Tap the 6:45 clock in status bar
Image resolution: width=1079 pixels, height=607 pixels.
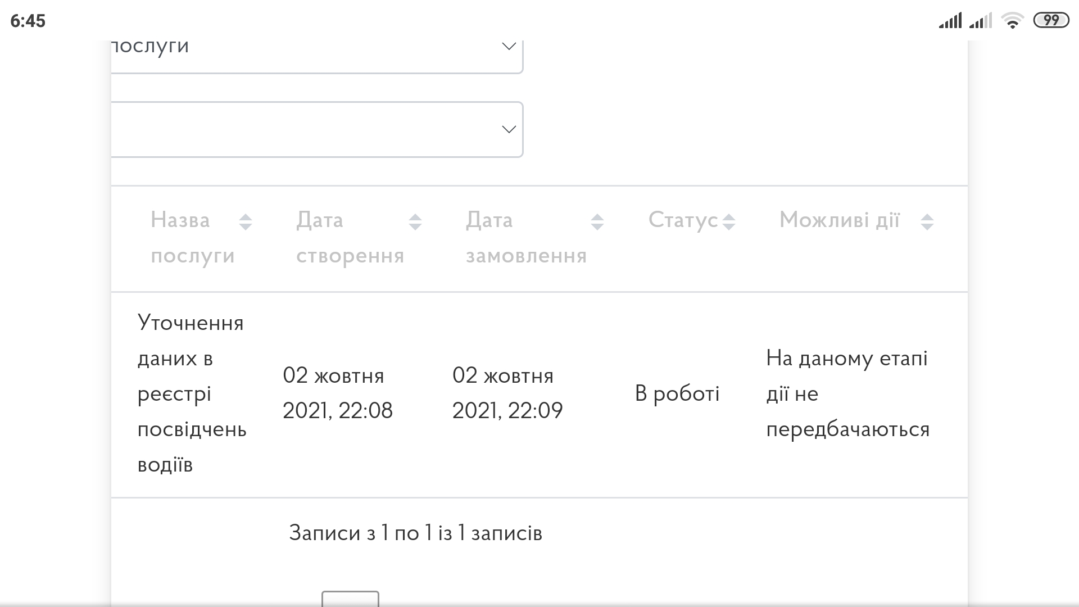(28, 21)
